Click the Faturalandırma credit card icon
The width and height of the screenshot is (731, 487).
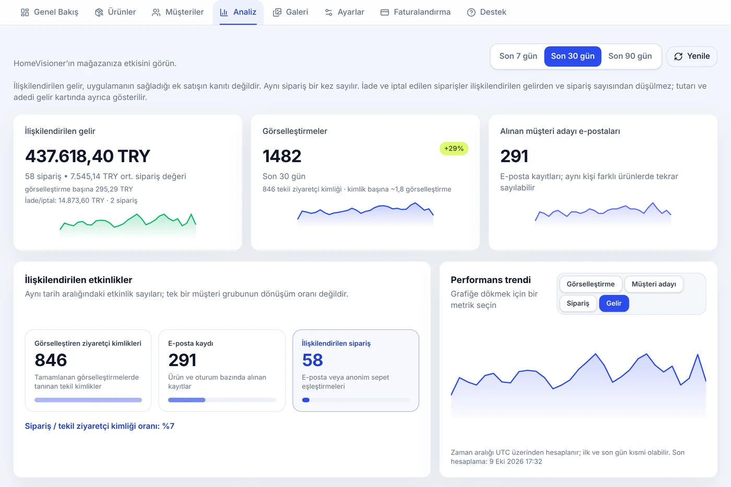(x=385, y=12)
